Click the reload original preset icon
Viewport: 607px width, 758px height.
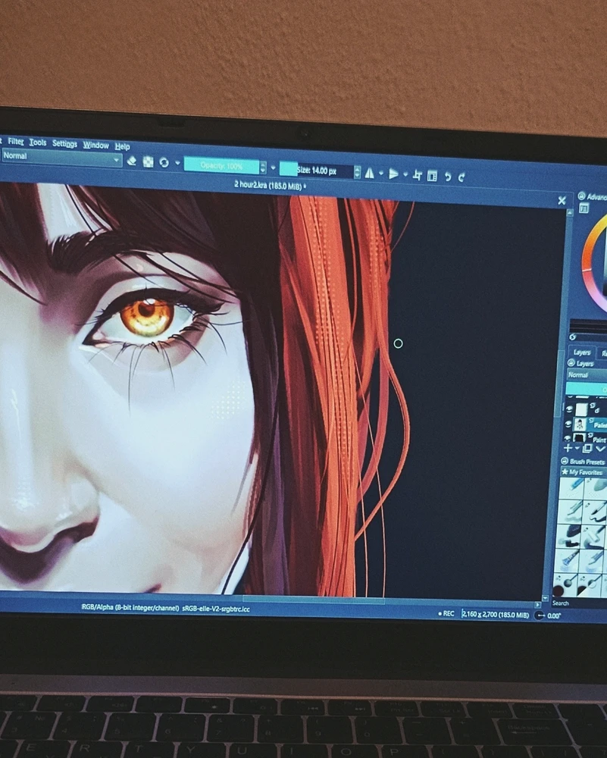click(x=164, y=162)
